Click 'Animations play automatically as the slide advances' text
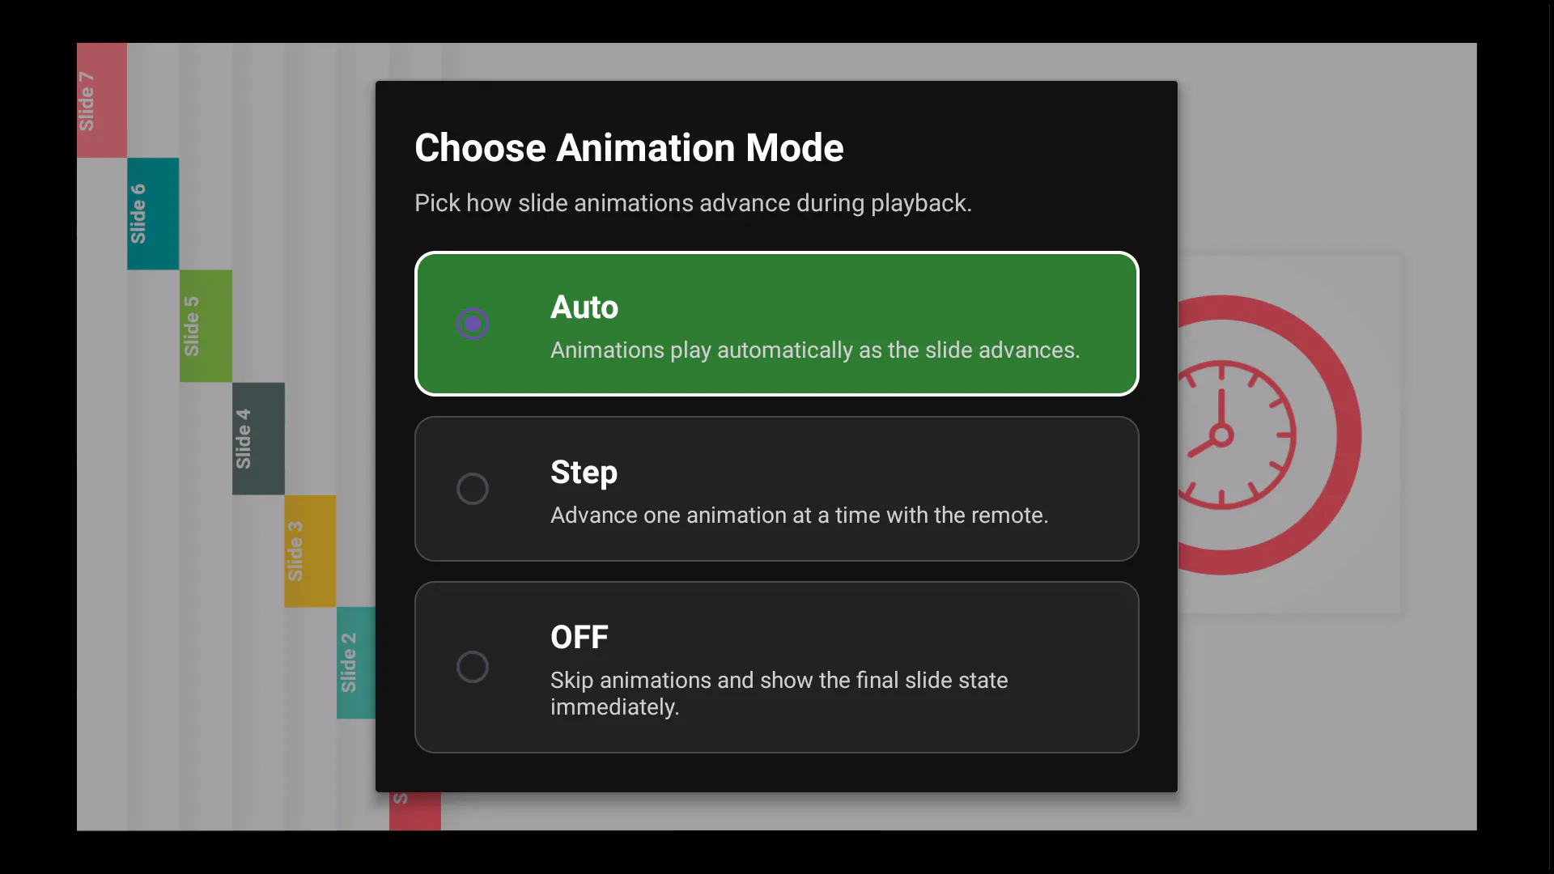 click(x=815, y=350)
